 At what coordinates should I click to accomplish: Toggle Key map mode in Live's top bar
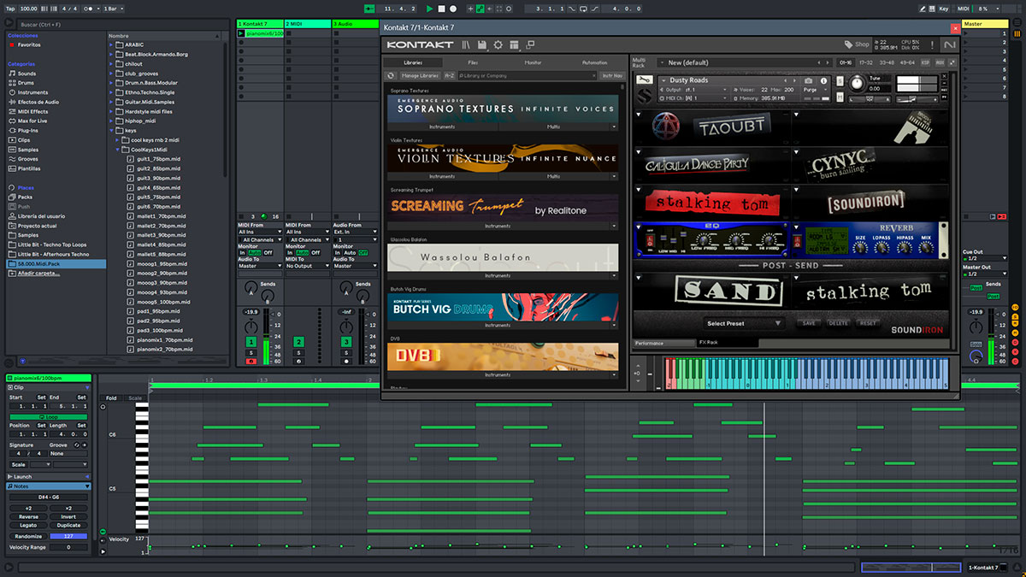(943, 9)
